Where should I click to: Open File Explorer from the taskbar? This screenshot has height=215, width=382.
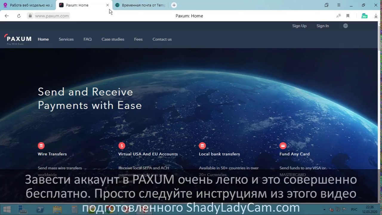(x=57, y=210)
